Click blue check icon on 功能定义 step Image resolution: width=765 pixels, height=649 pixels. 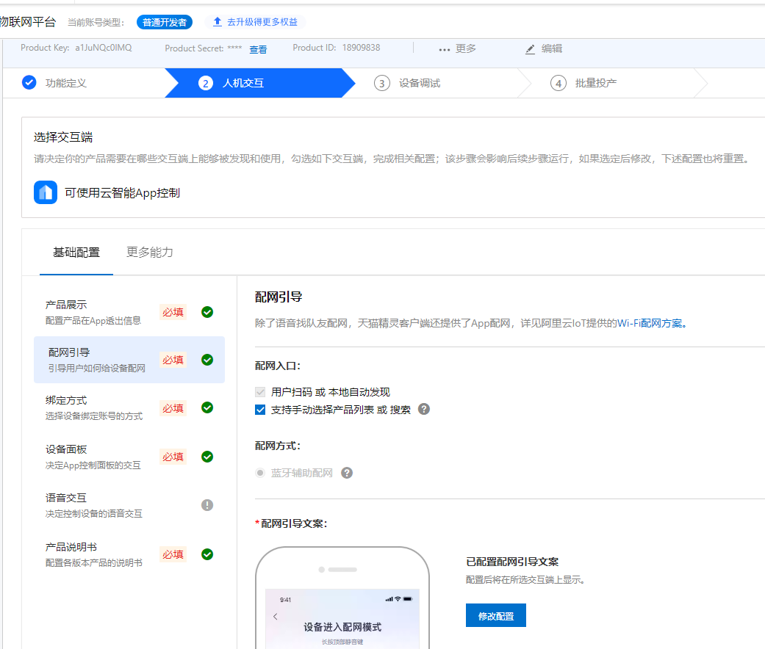pos(29,82)
